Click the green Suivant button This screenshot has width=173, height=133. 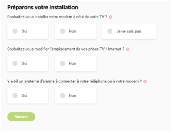(x=21, y=117)
